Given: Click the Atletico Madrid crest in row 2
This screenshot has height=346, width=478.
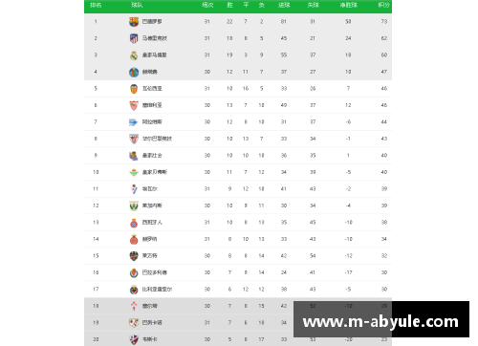Looking at the screenshot, I should tap(134, 38).
